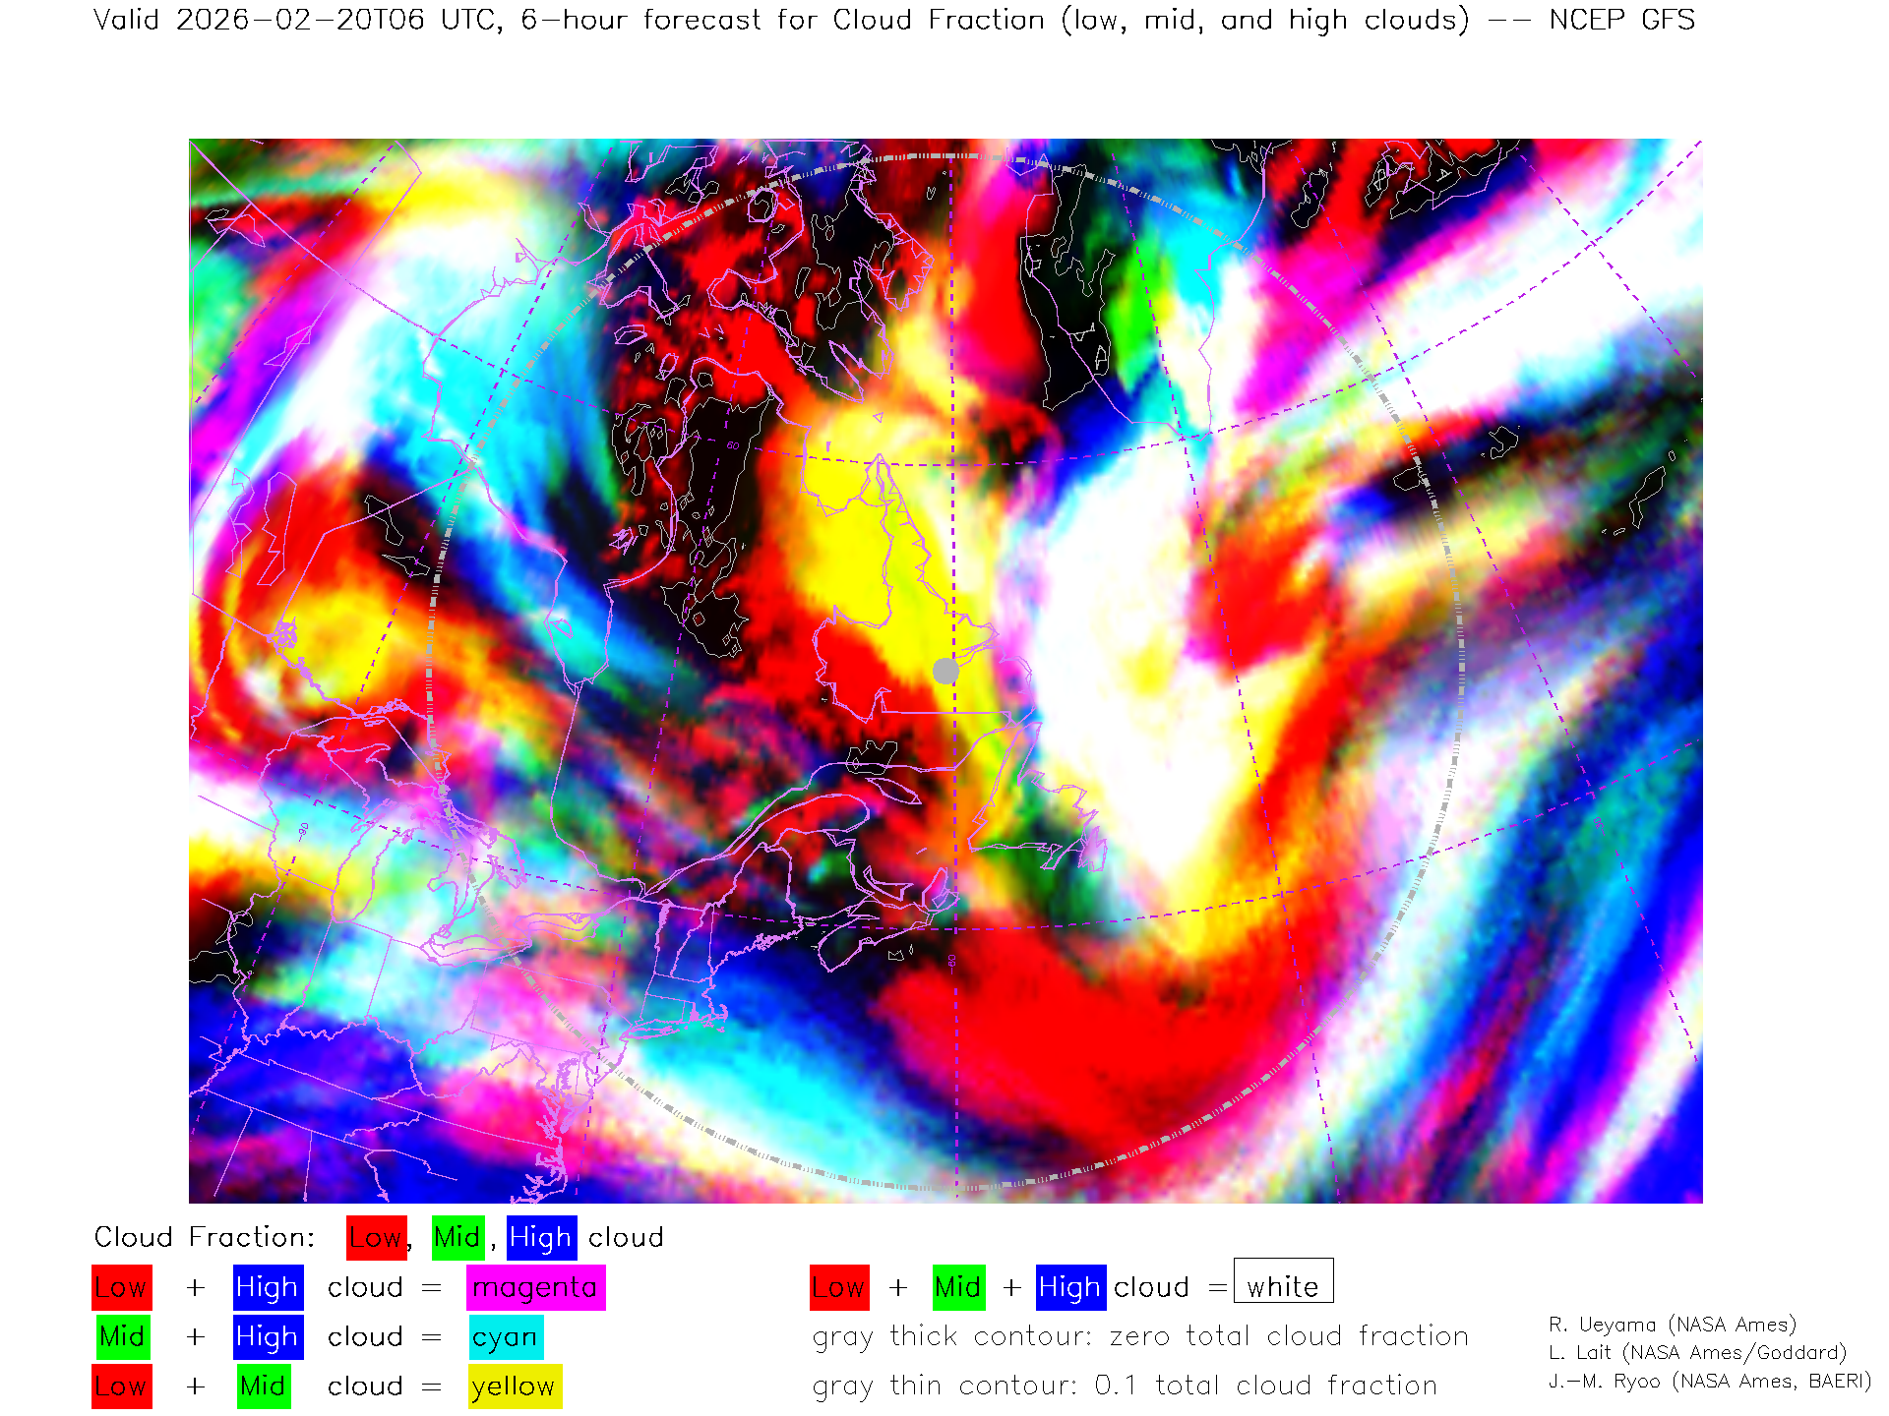
Task: Click the L. Lait credit line
Action: (1696, 1353)
